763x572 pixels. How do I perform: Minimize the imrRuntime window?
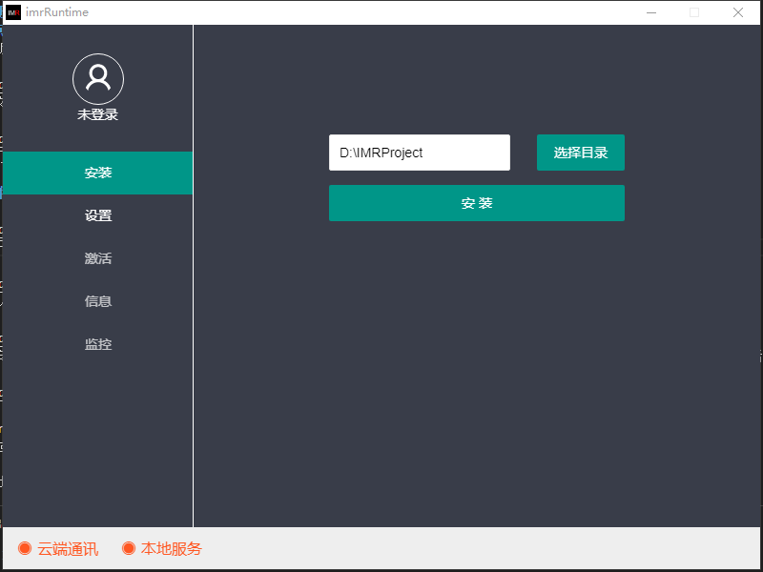click(651, 12)
